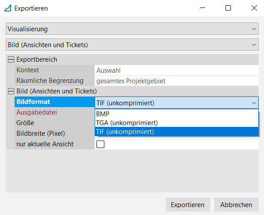Click the Auswahl value field

176,70
